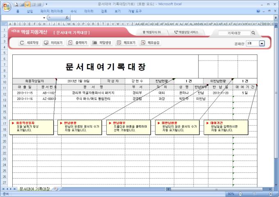Click the print preview page icon in quick access toolbar
Image resolution: width=279 pixels, height=197 pixels.
coord(16,5)
